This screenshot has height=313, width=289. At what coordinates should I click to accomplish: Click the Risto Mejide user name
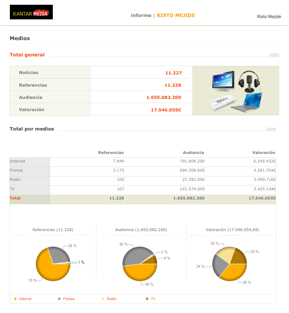pos(269,17)
